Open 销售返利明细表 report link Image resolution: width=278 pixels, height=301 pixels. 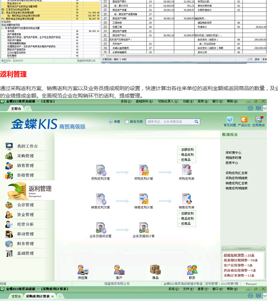(236, 188)
